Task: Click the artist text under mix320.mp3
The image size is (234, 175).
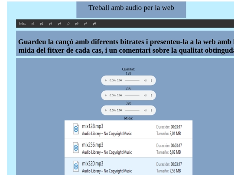Action: click(107, 171)
